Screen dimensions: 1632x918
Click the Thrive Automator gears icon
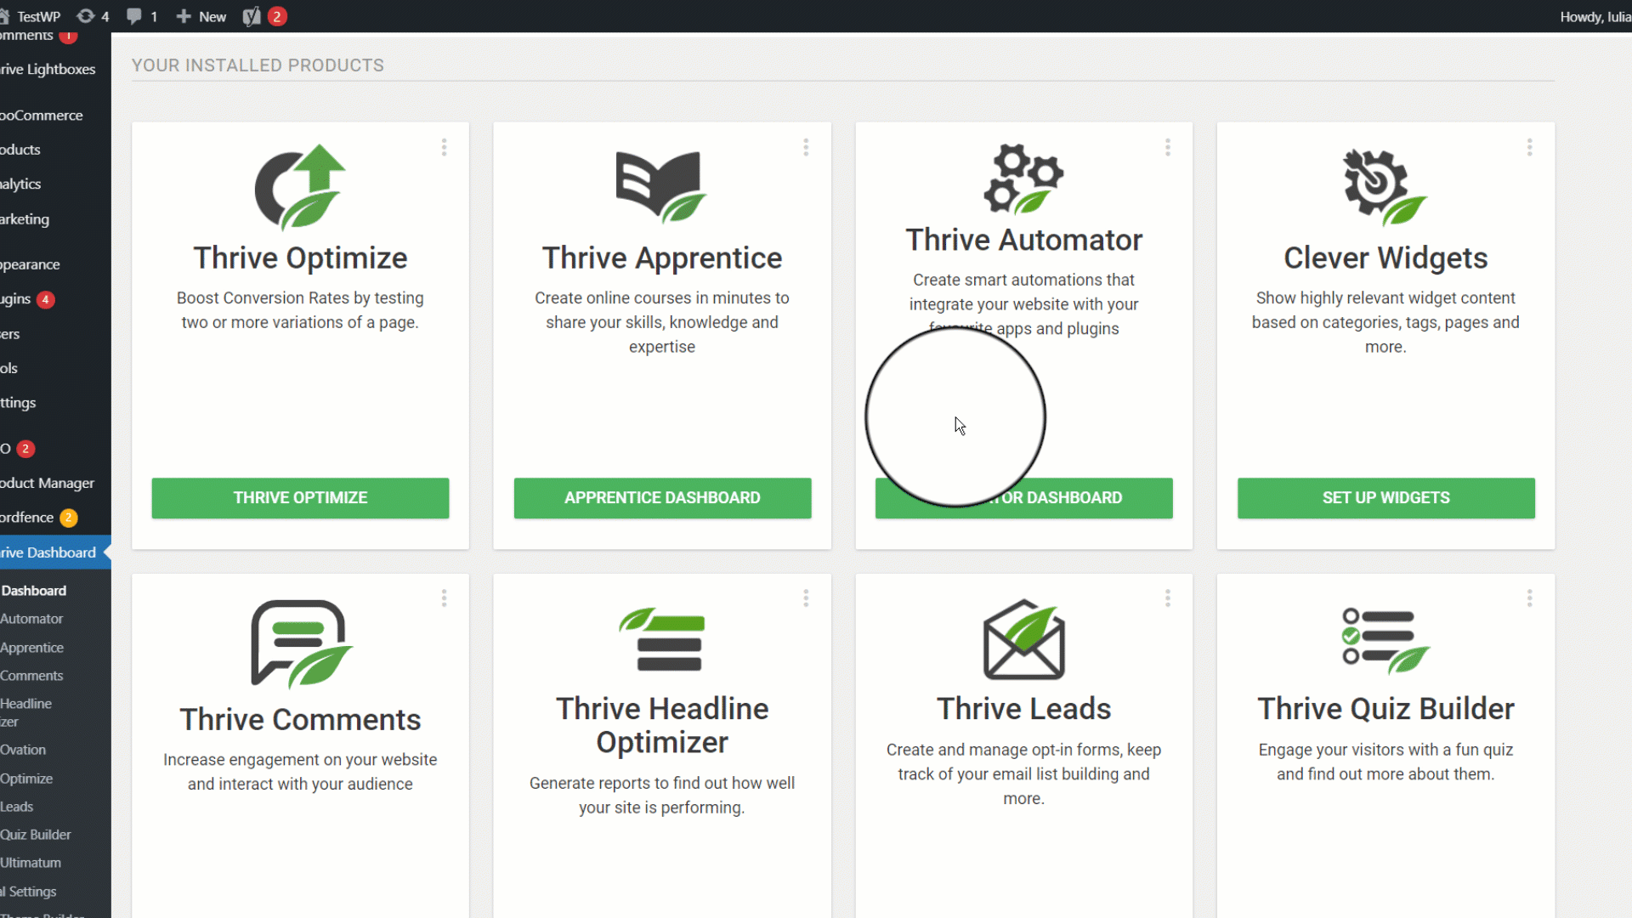1023,178
